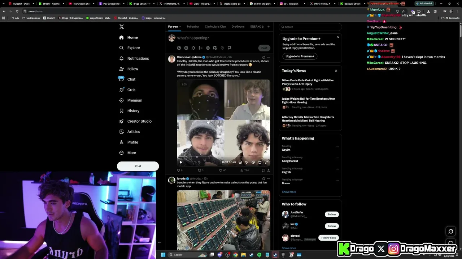Reload the page in the browser
The image size is (462, 259).
pyautogui.click(x=17, y=11)
